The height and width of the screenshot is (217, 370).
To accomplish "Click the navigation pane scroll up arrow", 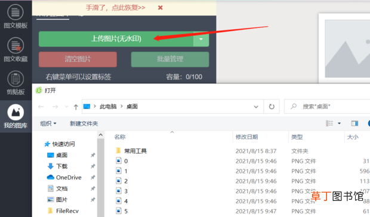I will point(101,135).
